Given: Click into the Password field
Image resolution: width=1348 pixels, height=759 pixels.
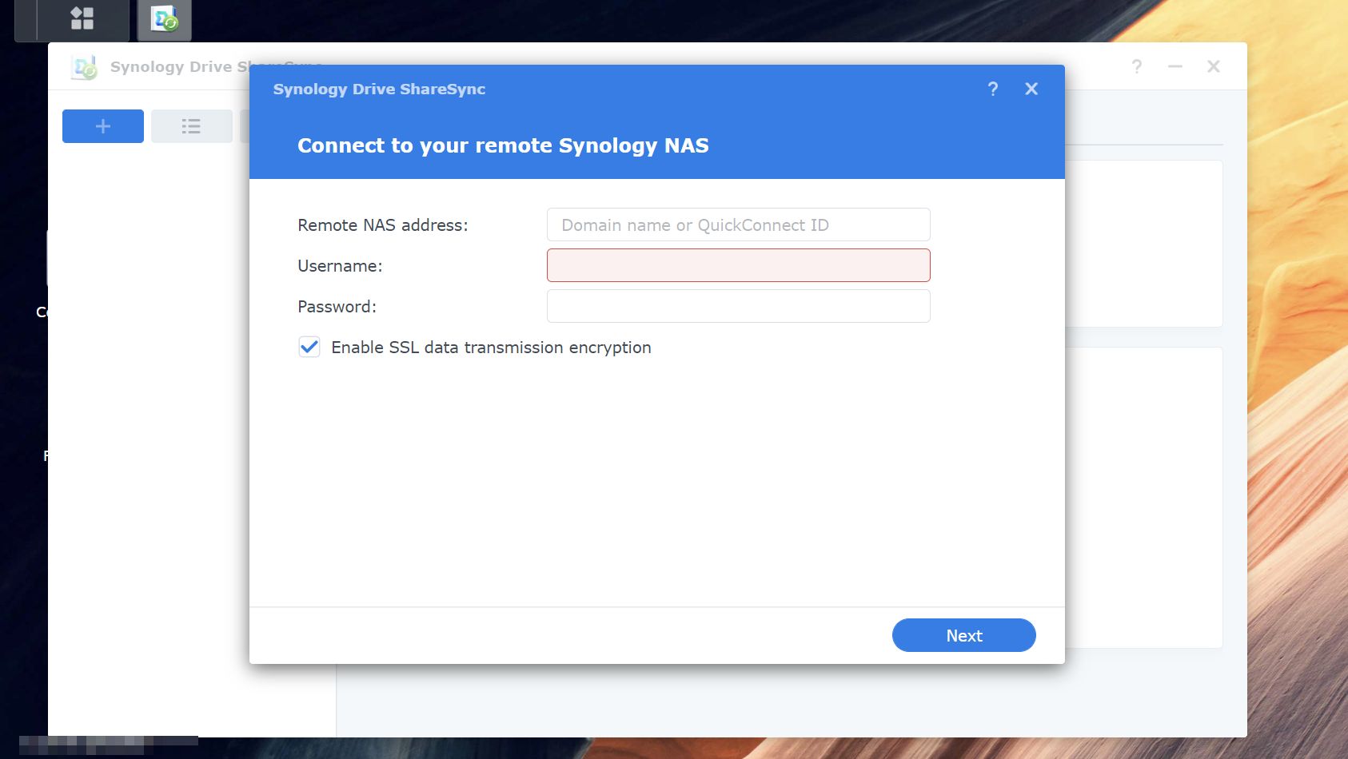Looking at the screenshot, I should click(x=738, y=306).
